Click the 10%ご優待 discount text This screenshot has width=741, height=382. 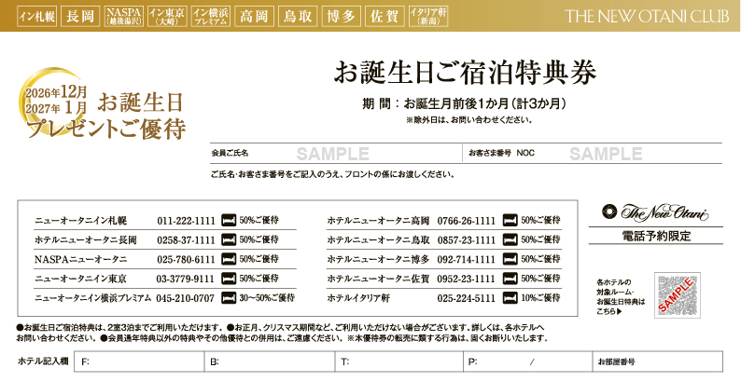[540, 298]
